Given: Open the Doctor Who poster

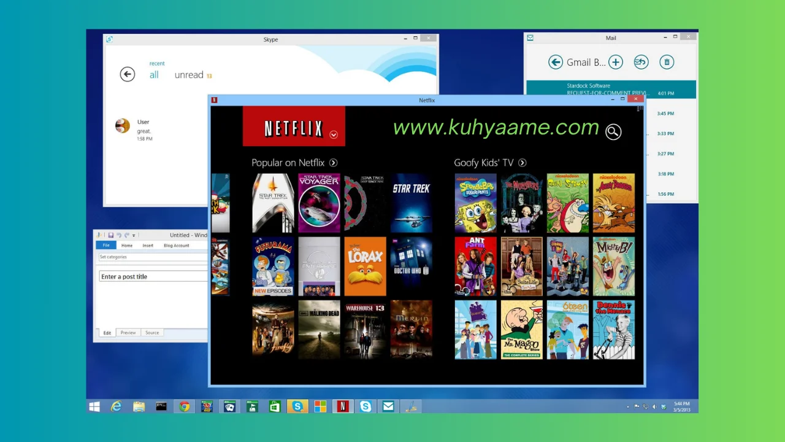Looking at the screenshot, I should [x=411, y=266].
